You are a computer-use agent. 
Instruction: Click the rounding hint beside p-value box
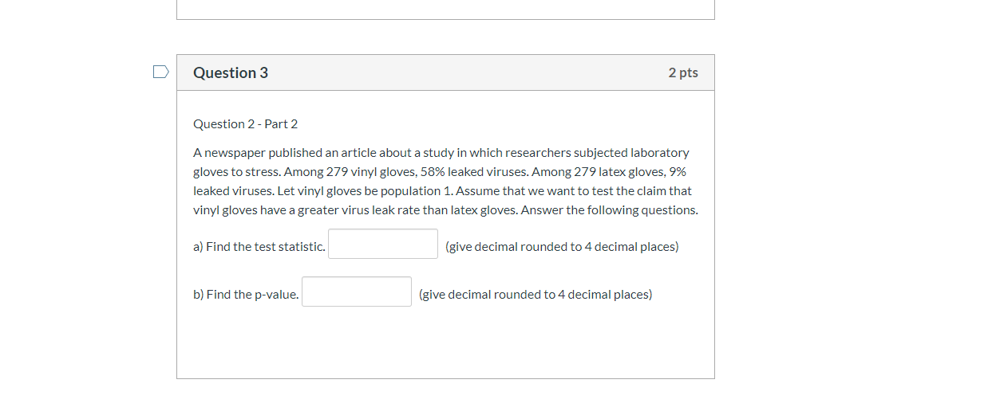tap(535, 295)
